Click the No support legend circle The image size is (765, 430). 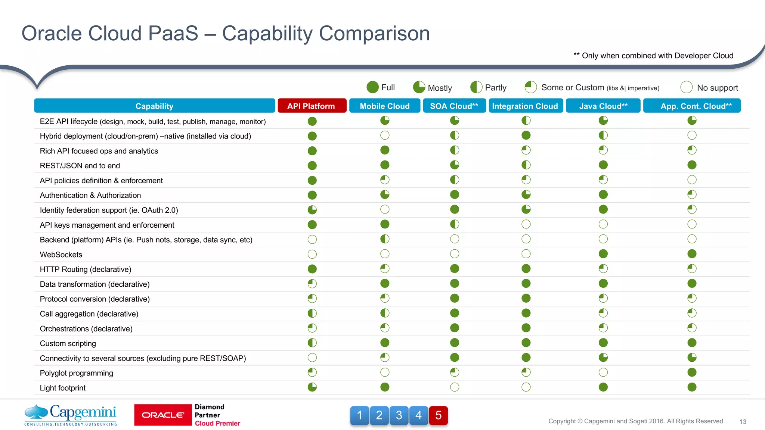[686, 87]
